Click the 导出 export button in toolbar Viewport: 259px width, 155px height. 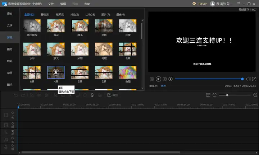click(x=113, y=95)
